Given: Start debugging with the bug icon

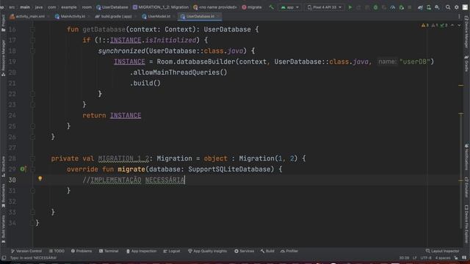Looking at the screenshot, I should click(x=375, y=7).
